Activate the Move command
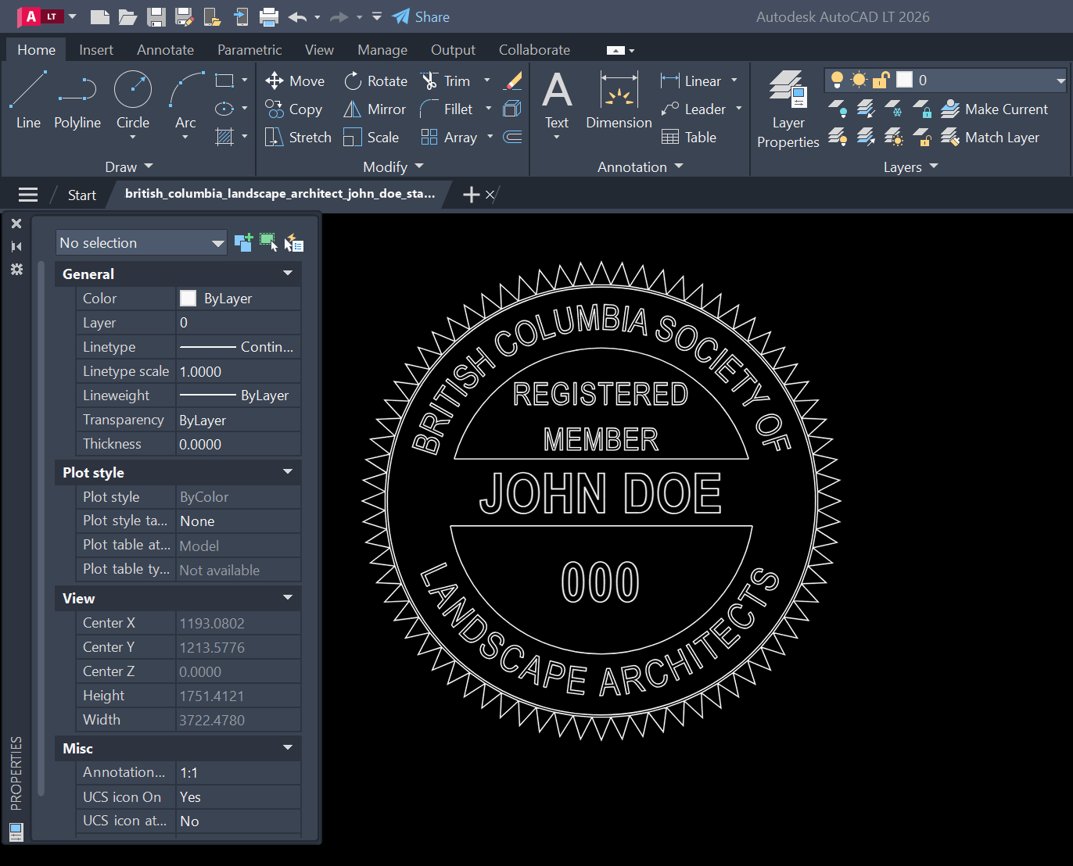1073x866 pixels. tap(295, 81)
